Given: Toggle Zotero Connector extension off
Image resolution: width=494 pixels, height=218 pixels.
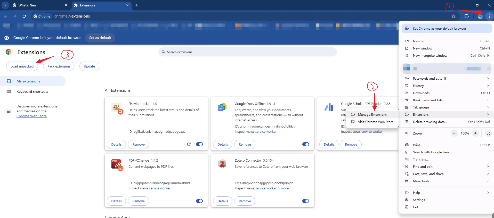Looking at the screenshot, I should pos(306,201).
